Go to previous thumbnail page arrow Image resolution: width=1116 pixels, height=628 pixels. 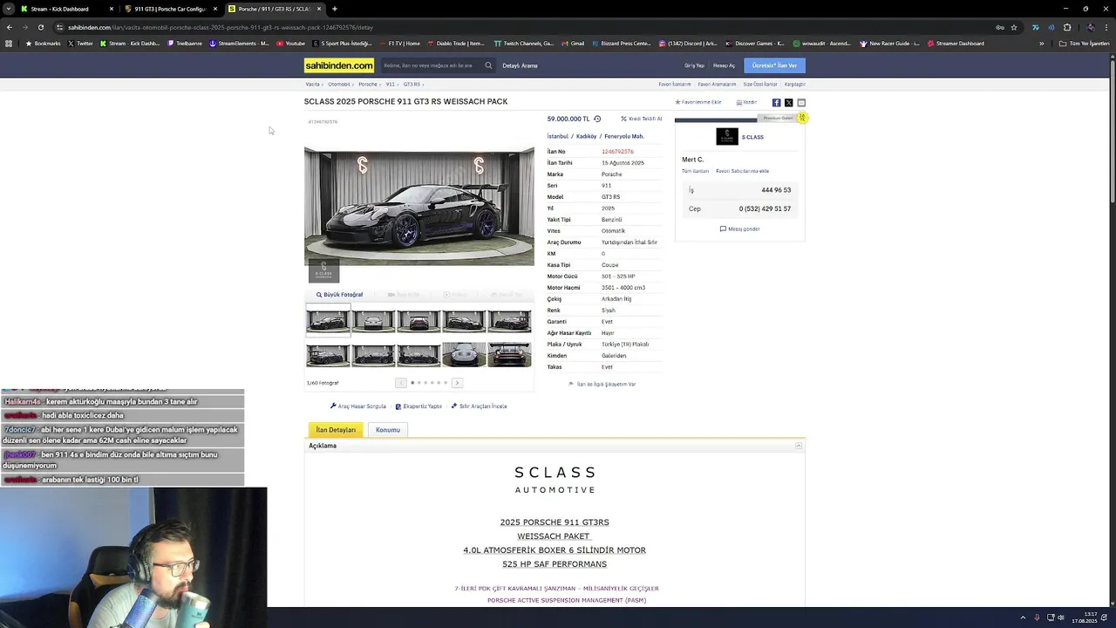click(x=401, y=383)
